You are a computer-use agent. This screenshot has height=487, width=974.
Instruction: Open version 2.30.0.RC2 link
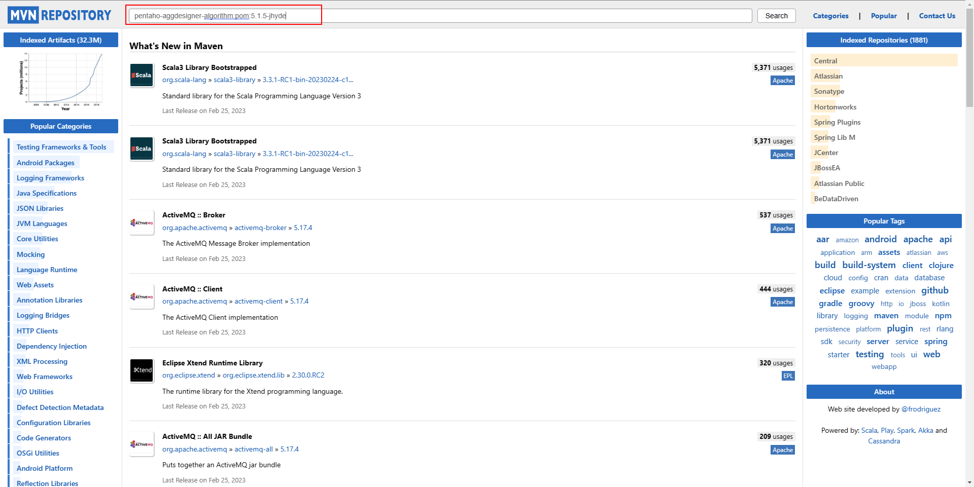(308, 375)
